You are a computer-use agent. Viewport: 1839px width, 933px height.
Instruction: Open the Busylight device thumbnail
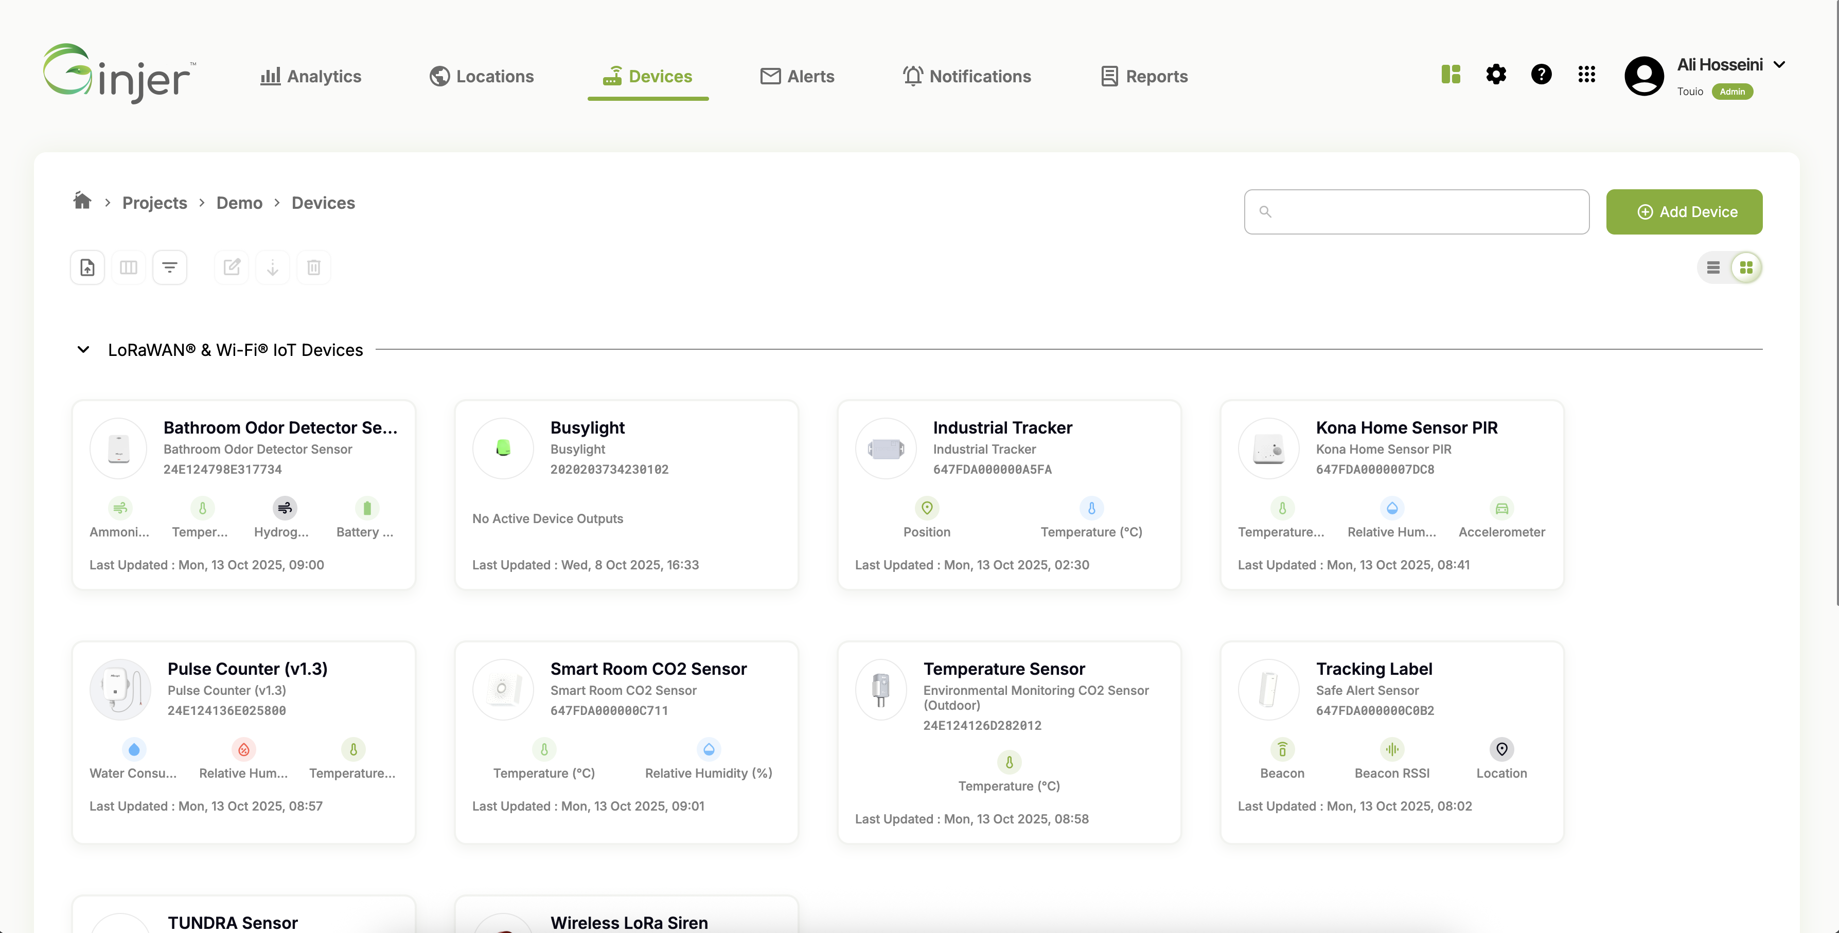click(503, 448)
